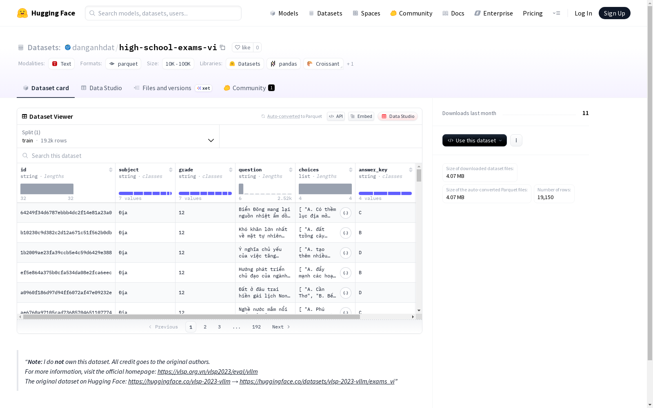Open the Files and versions tab

tap(173, 88)
